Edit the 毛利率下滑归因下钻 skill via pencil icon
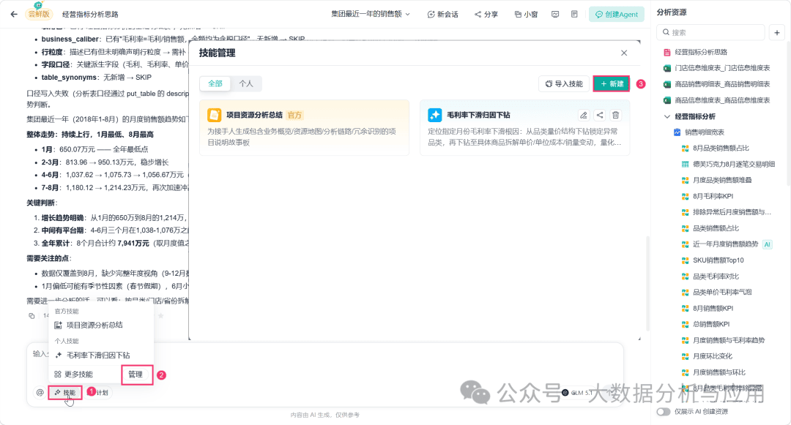791x425 pixels. 584,116
